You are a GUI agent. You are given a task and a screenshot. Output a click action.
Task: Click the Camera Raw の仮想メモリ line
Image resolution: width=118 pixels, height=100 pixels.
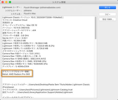[24, 61]
